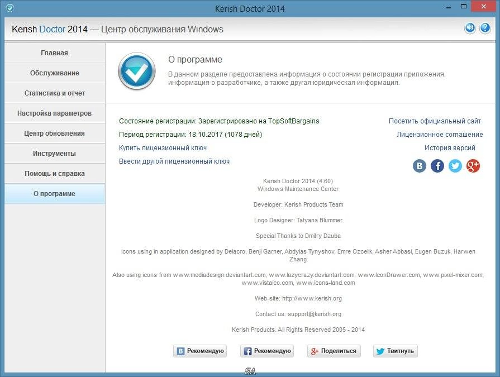The image size is (500, 377).
Task: Click Logo Designer: Tatyana Blummer text
Action: [298, 220]
